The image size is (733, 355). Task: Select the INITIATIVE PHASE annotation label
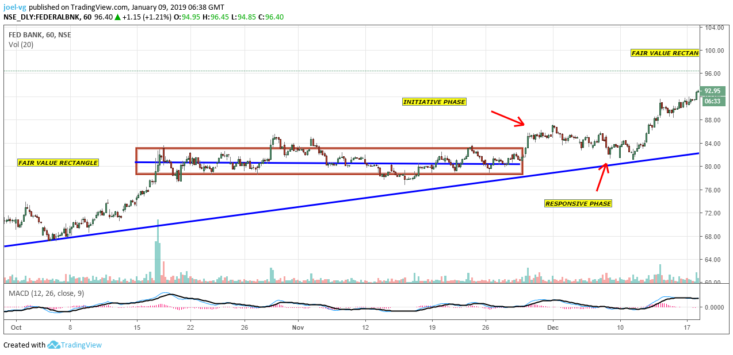point(434,102)
